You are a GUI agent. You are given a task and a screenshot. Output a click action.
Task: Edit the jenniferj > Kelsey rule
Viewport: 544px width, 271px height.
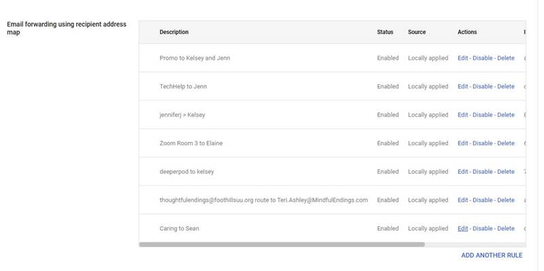pyautogui.click(x=462, y=115)
